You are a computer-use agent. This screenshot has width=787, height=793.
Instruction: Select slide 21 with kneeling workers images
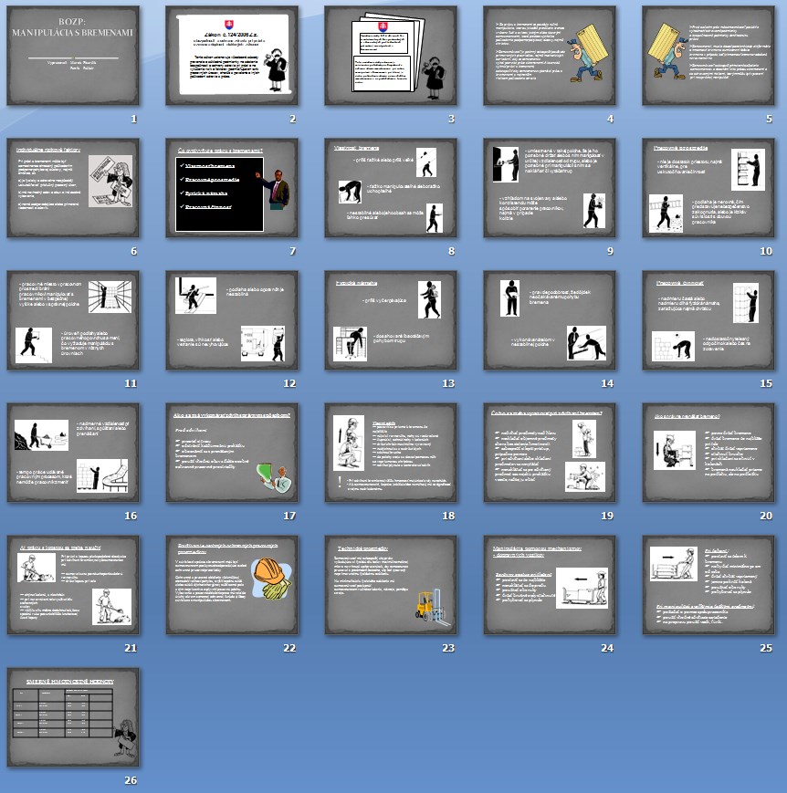(x=73, y=586)
